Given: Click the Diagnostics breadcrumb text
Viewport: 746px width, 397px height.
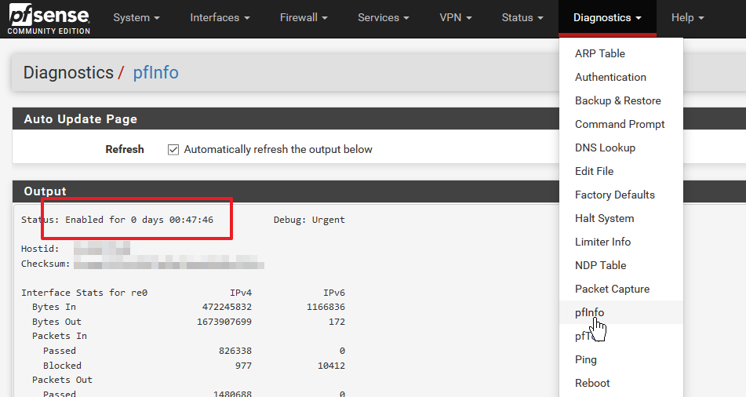Looking at the screenshot, I should coord(68,72).
